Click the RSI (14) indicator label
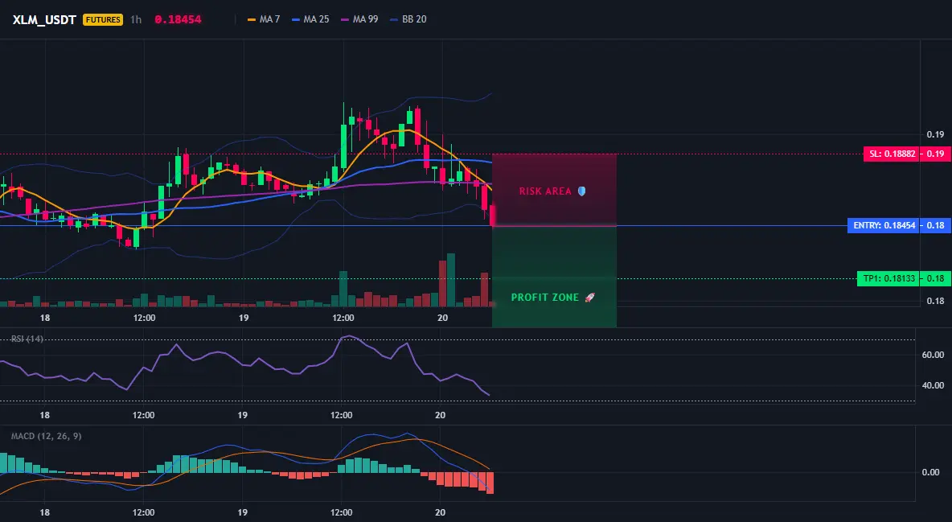The height and width of the screenshot is (522, 952). coord(27,339)
